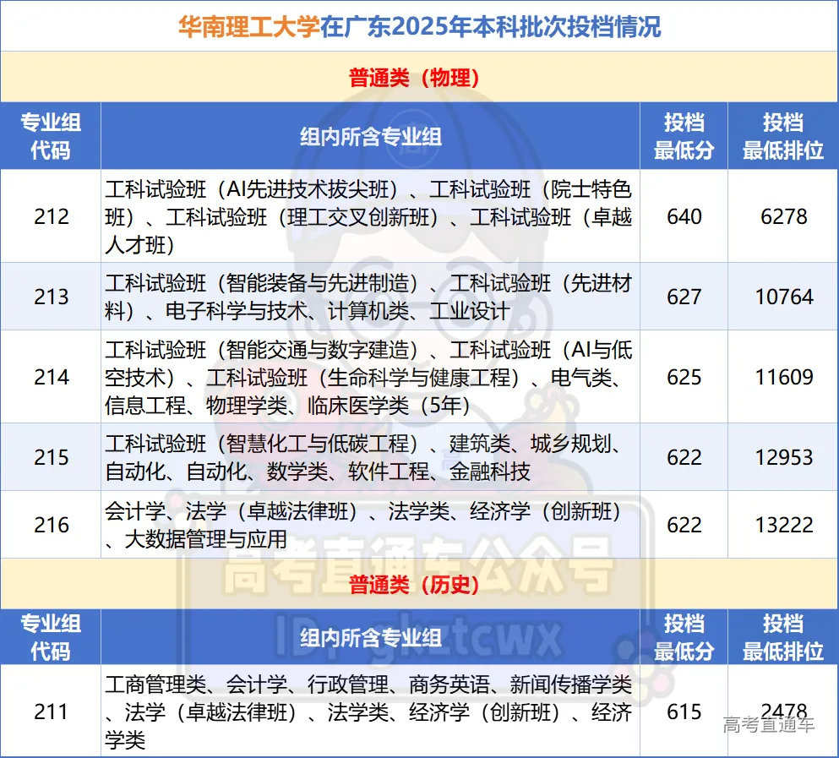Click the majors list starting with 工商管理类
The height and width of the screenshot is (758, 839).
tap(369, 712)
